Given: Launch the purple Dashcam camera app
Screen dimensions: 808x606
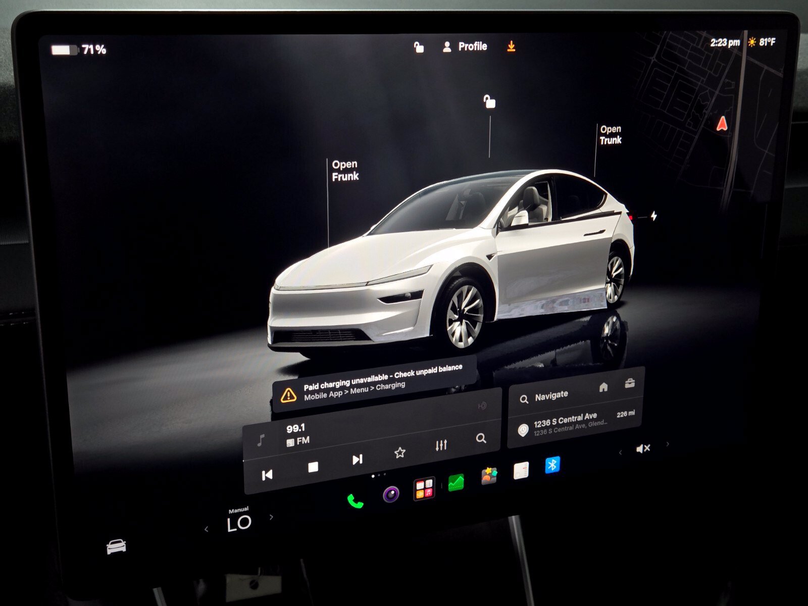Looking at the screenshot, I should pos(391,493).
